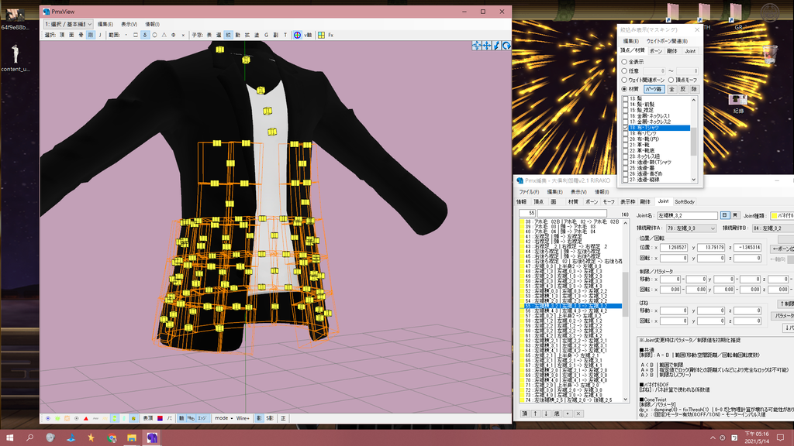Check material 13 checkbox in mask list
This screenshot has width=794, height=446.
pos(626,98)
